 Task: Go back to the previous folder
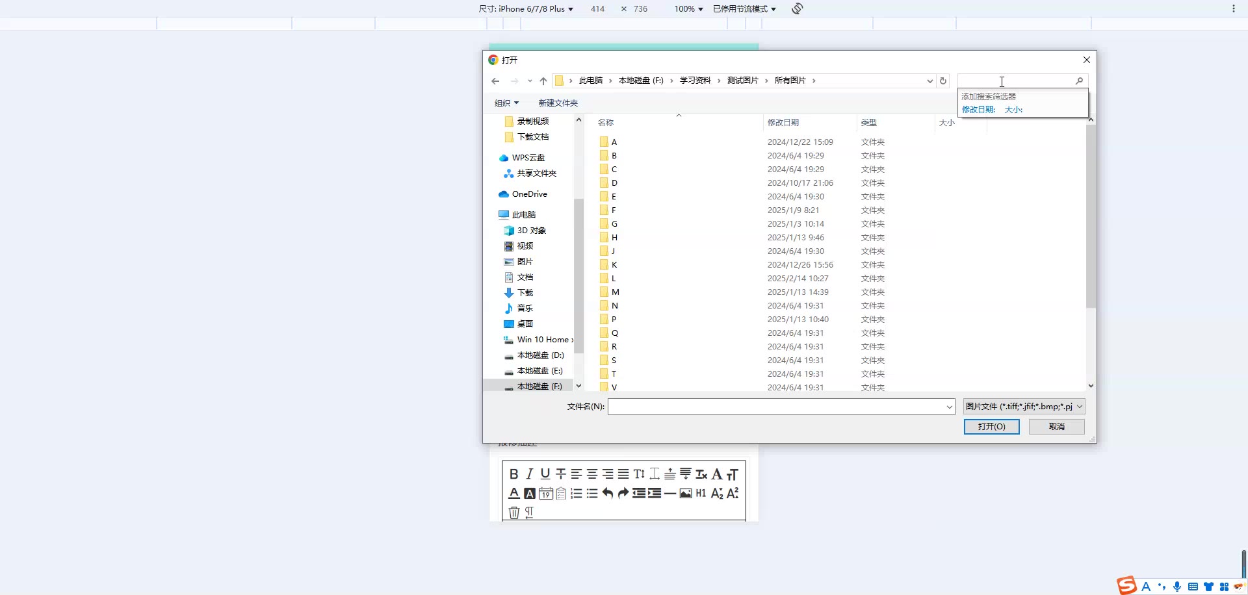(495, 81)
